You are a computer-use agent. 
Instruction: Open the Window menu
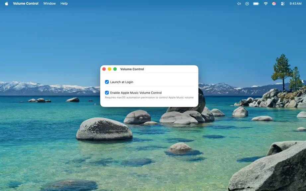coord(49,4)
